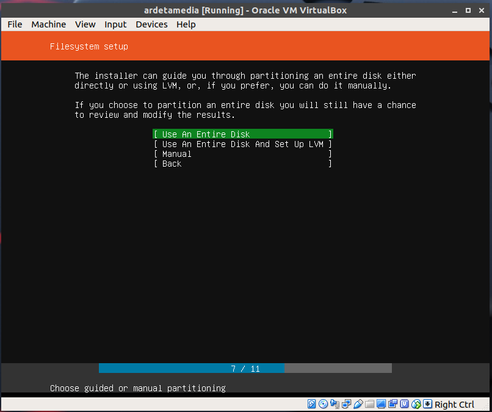The image size is (492, 412).
Task: Click the USB devices icon
Action: coord(358,404)
